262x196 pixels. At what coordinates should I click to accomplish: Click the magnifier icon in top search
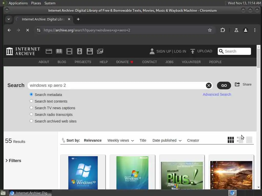(221, 51)
